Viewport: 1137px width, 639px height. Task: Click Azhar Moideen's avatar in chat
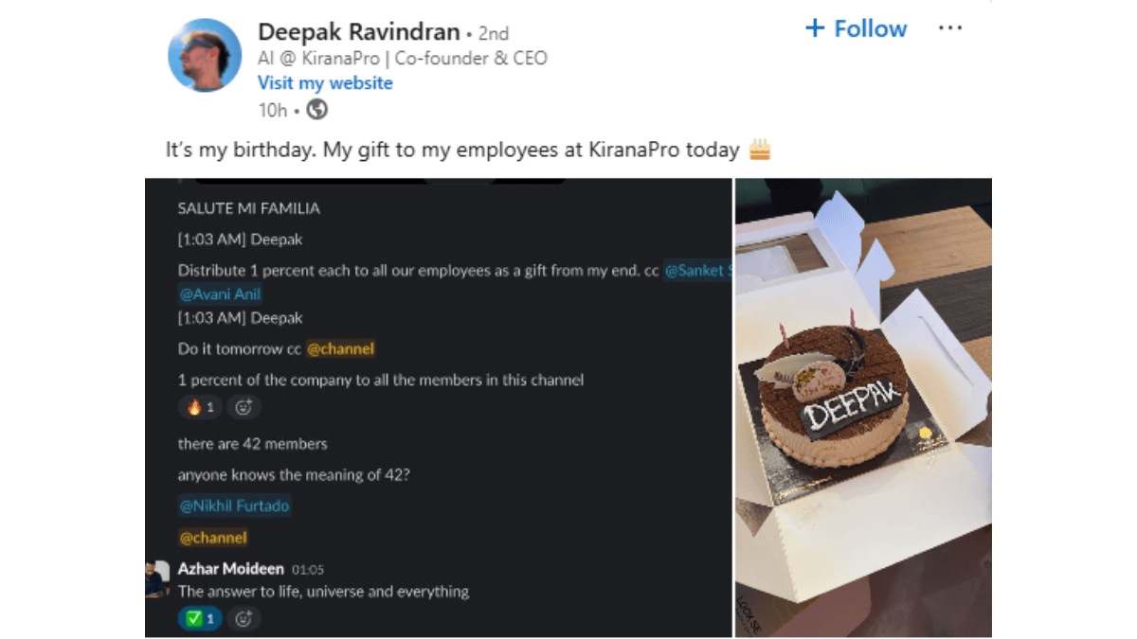156,578
